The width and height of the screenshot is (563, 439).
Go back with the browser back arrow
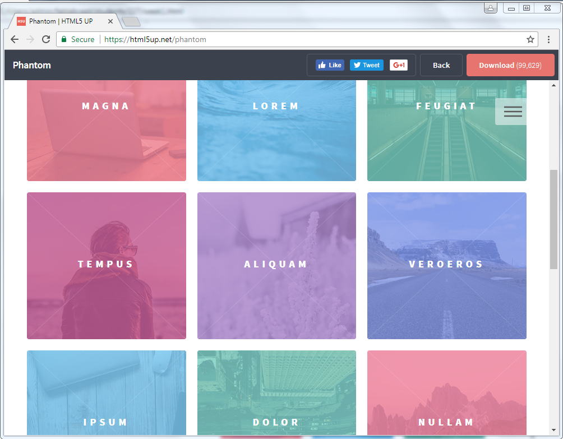(15, 39)
